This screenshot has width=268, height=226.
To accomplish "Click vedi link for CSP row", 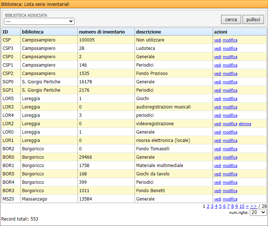I will tap(217, 40).
